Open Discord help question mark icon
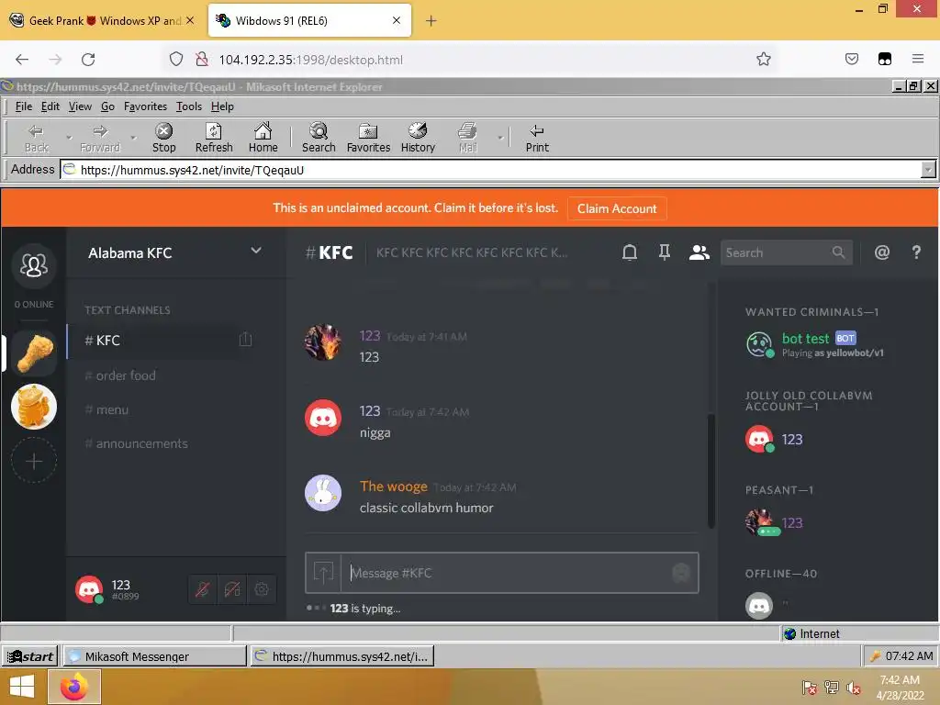 (x=916, y=252)
